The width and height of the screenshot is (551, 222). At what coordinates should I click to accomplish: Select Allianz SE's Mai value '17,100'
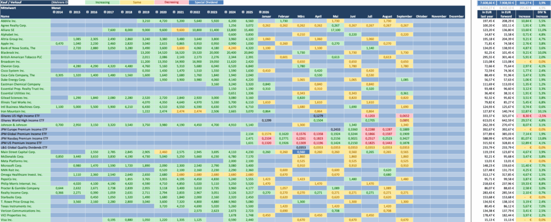pos(335,30)
